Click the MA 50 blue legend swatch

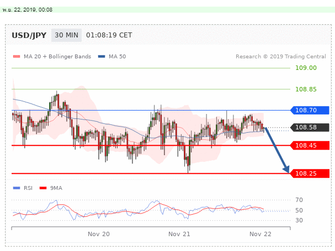pos(102,57)
